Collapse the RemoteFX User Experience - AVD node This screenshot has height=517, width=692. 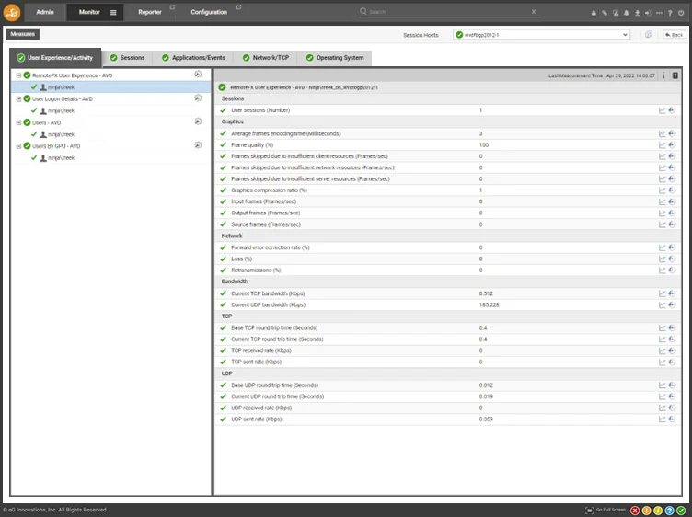tap(19, 75)
